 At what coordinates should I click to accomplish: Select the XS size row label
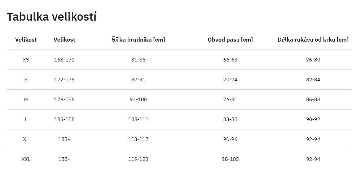pos(26,60)
